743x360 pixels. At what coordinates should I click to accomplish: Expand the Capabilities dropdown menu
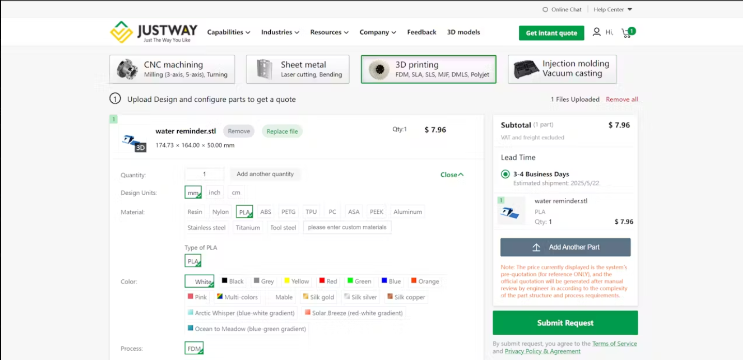coord(228,32)
